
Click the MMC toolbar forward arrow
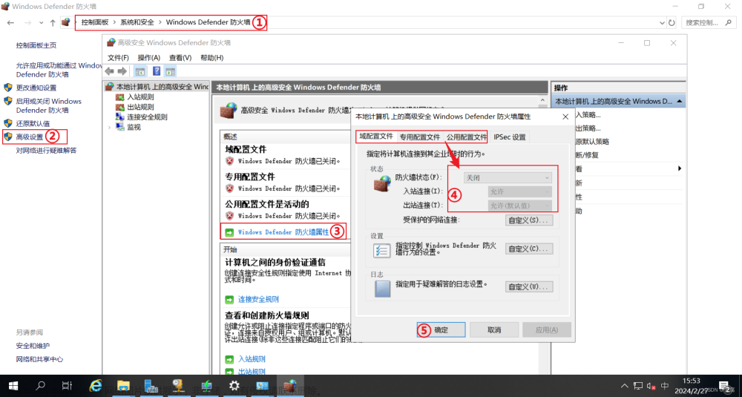(122, 71)
